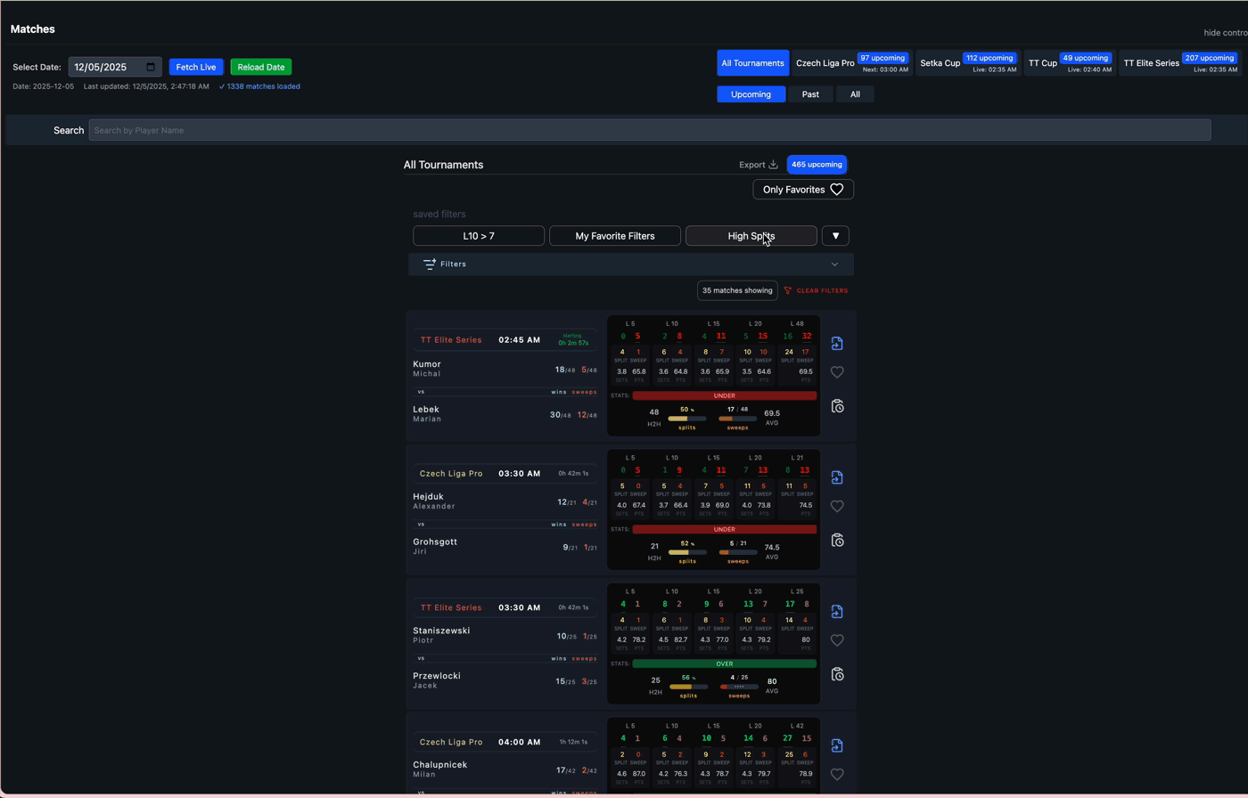The image size is (1248, 798).
Task: Click the Search by Player Name field
Action: (649, 130)
